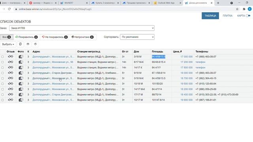Open the Старое Дмитровское address in the 9/18 М row

tap(53, 73)
